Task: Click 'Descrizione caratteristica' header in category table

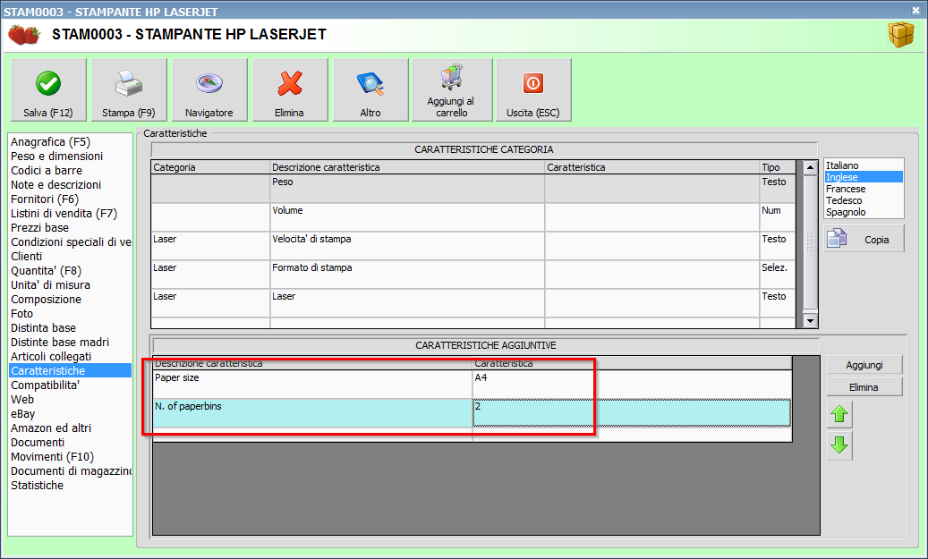Action: click(x=407, y=167)
